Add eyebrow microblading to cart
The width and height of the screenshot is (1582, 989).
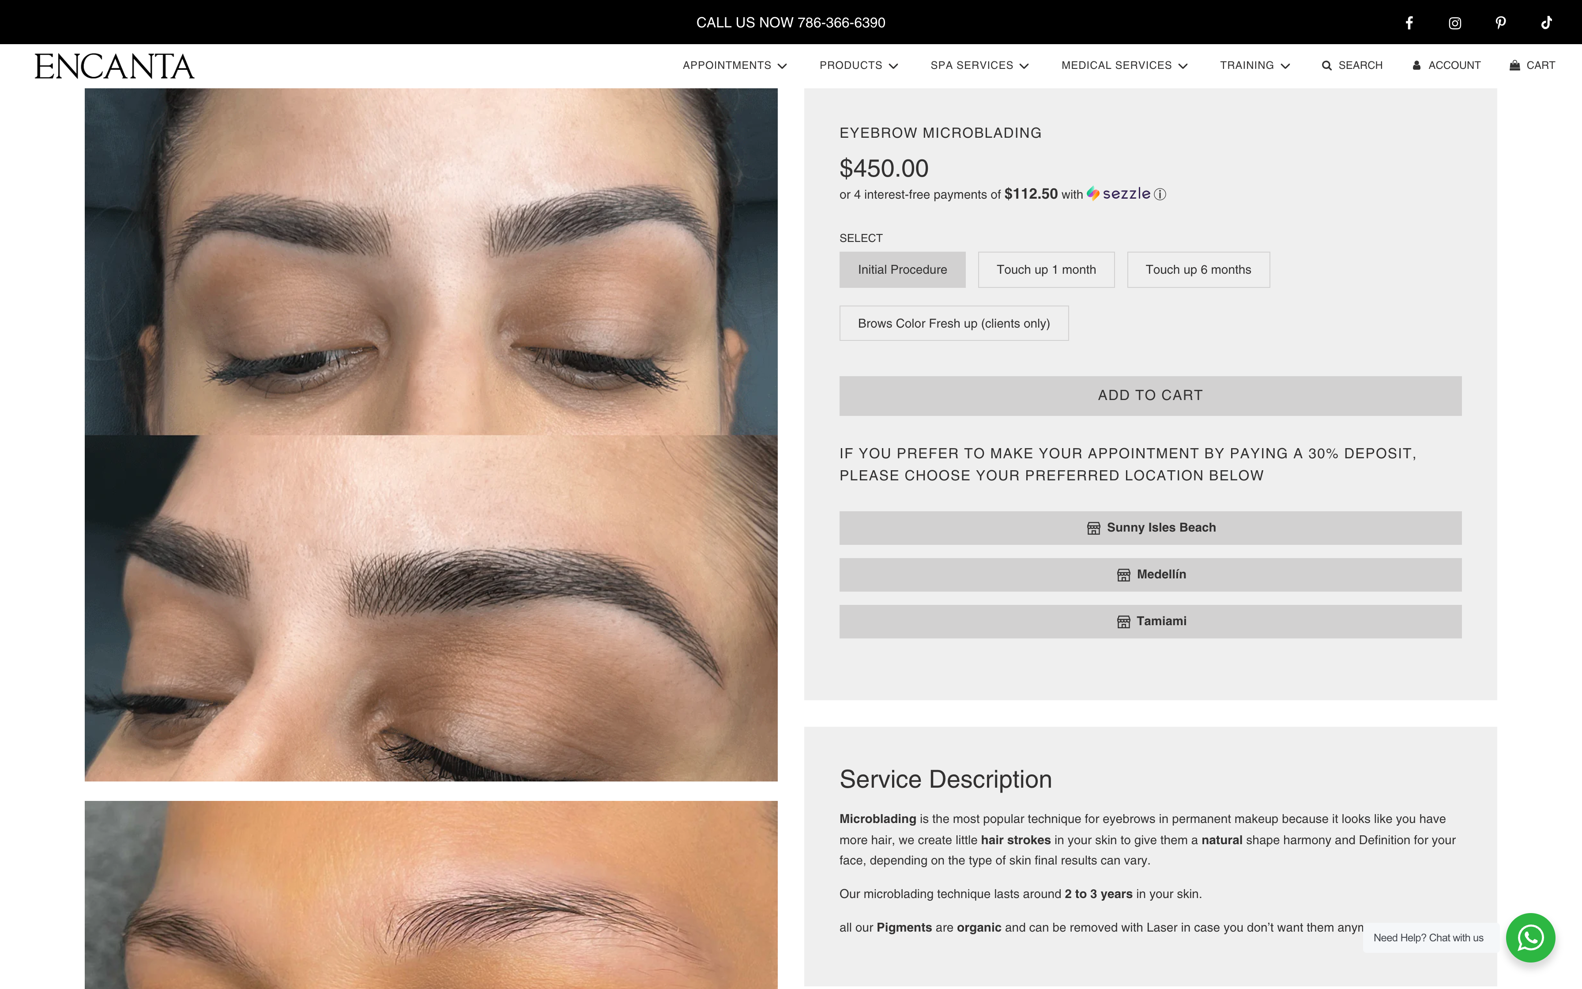(x=1150, y=395)
